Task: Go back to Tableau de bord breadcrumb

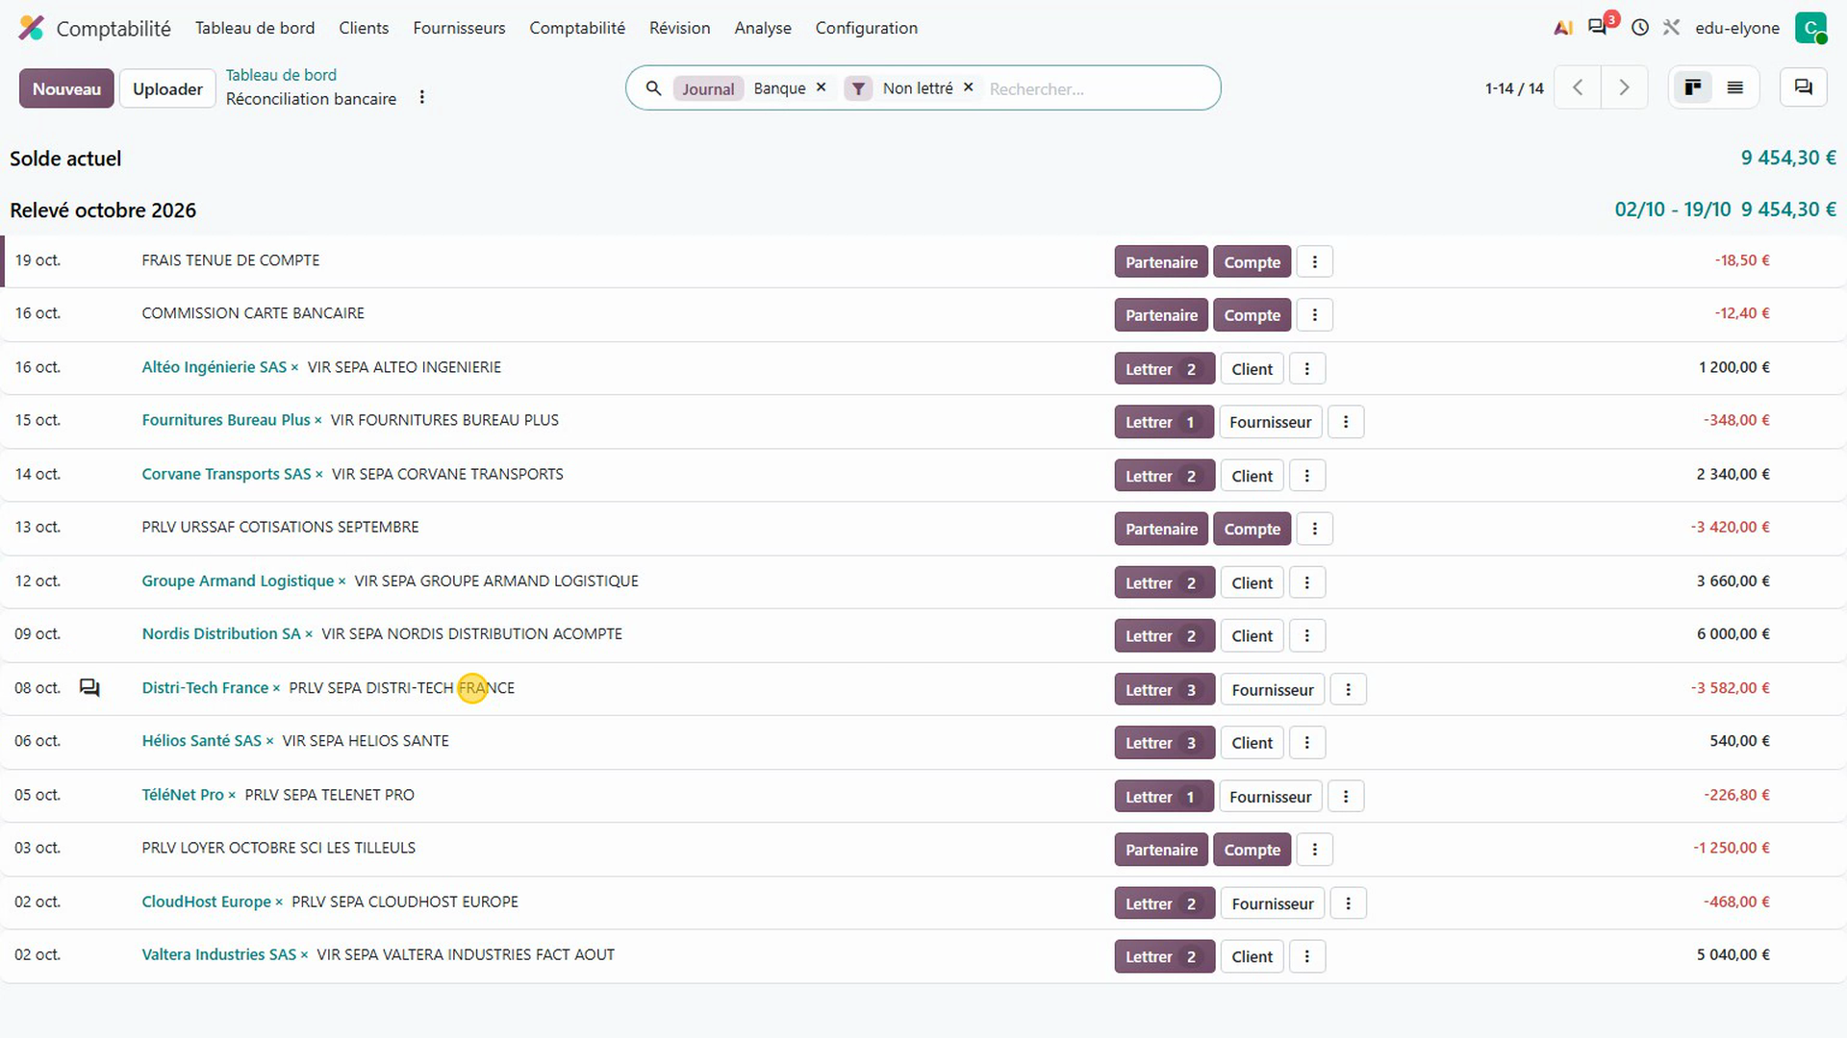Action: coord(281,75)
